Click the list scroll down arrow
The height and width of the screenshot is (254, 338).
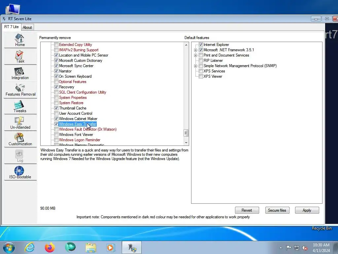[186, 143]
